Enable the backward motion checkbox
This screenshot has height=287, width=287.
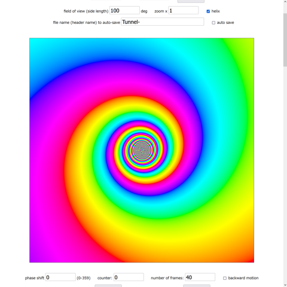225,278
